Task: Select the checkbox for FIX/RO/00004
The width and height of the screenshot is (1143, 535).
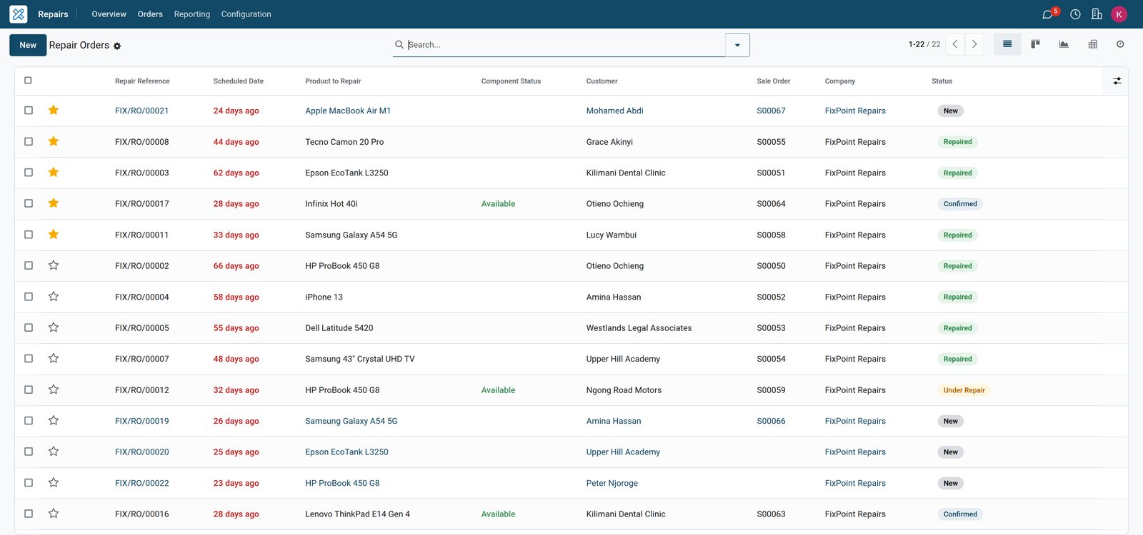Action: (29, 296)
